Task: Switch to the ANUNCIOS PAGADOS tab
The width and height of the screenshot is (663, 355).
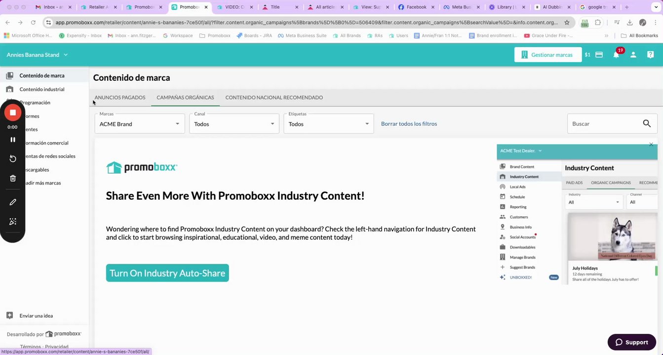Action: click(x=120, y=98)
